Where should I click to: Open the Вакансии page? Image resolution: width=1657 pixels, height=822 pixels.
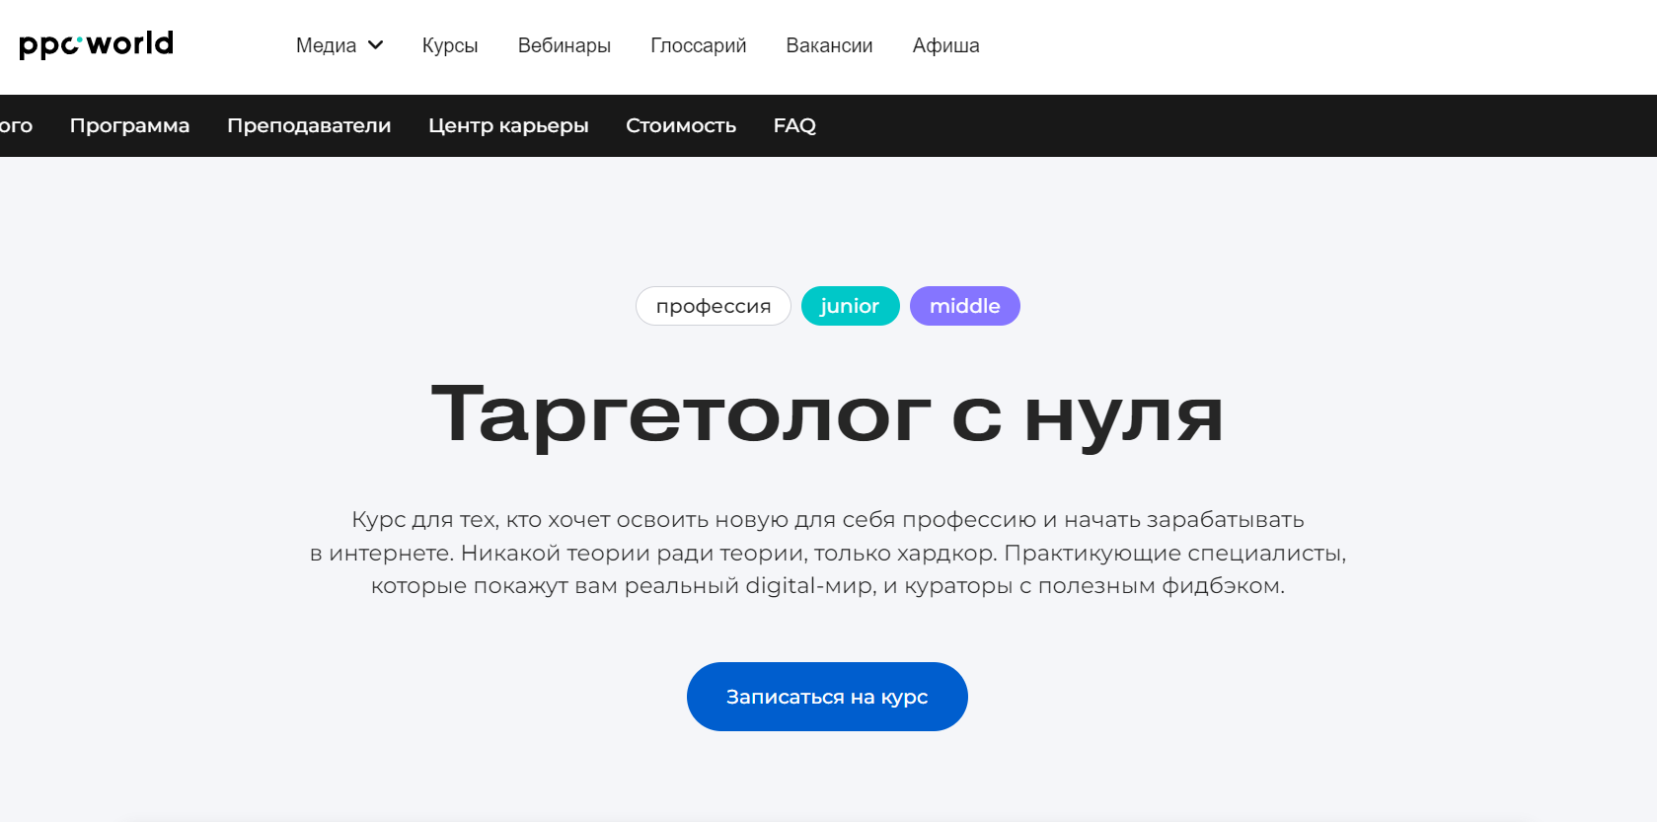pos(829,45)
